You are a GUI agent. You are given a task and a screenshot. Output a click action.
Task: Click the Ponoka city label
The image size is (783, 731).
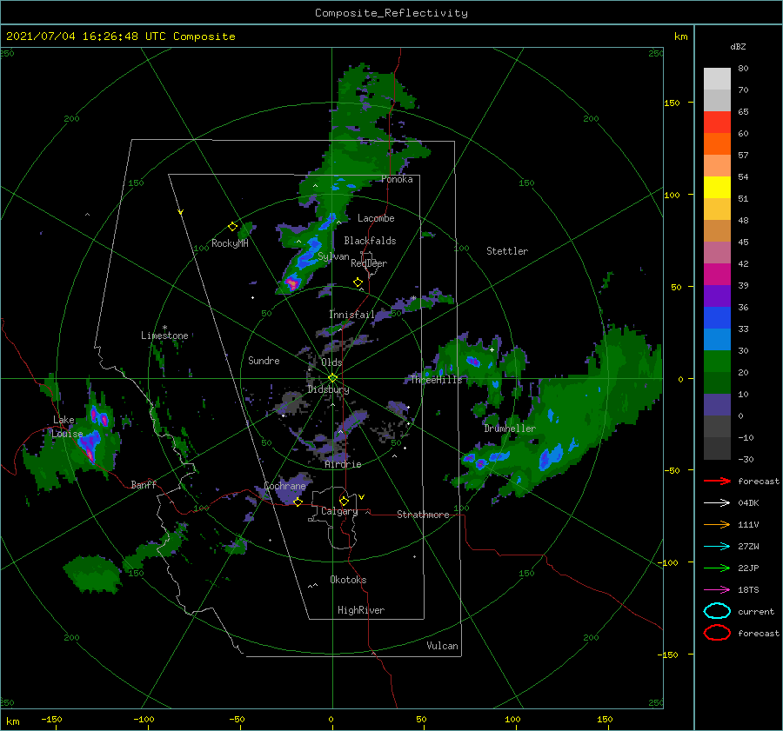pos(397,179)
